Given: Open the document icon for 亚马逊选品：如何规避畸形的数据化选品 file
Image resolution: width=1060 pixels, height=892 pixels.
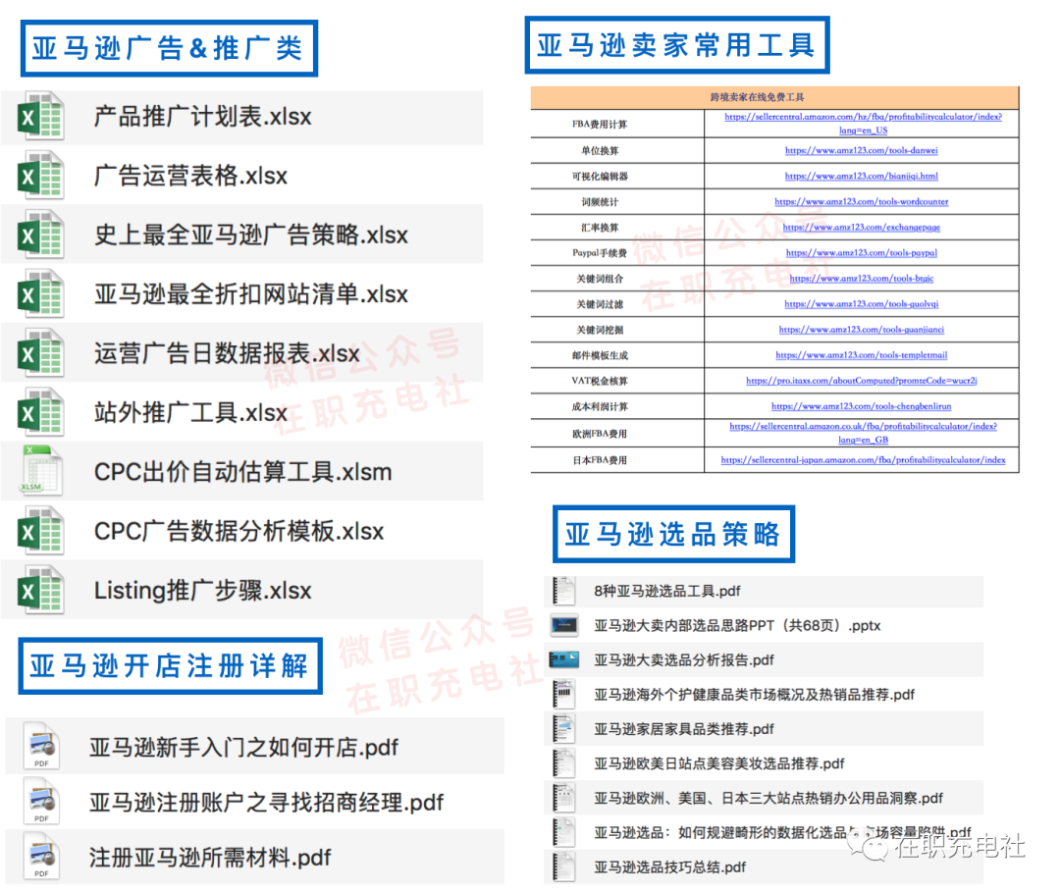Looking at the screenshot, I should coord(563,832).
